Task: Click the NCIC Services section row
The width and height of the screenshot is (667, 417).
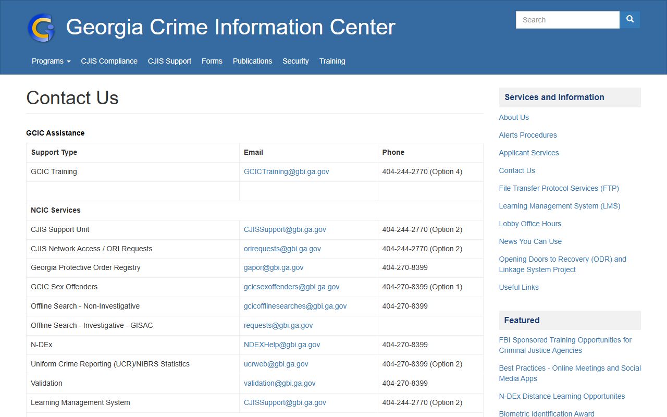Action: [x=255, y=210]
